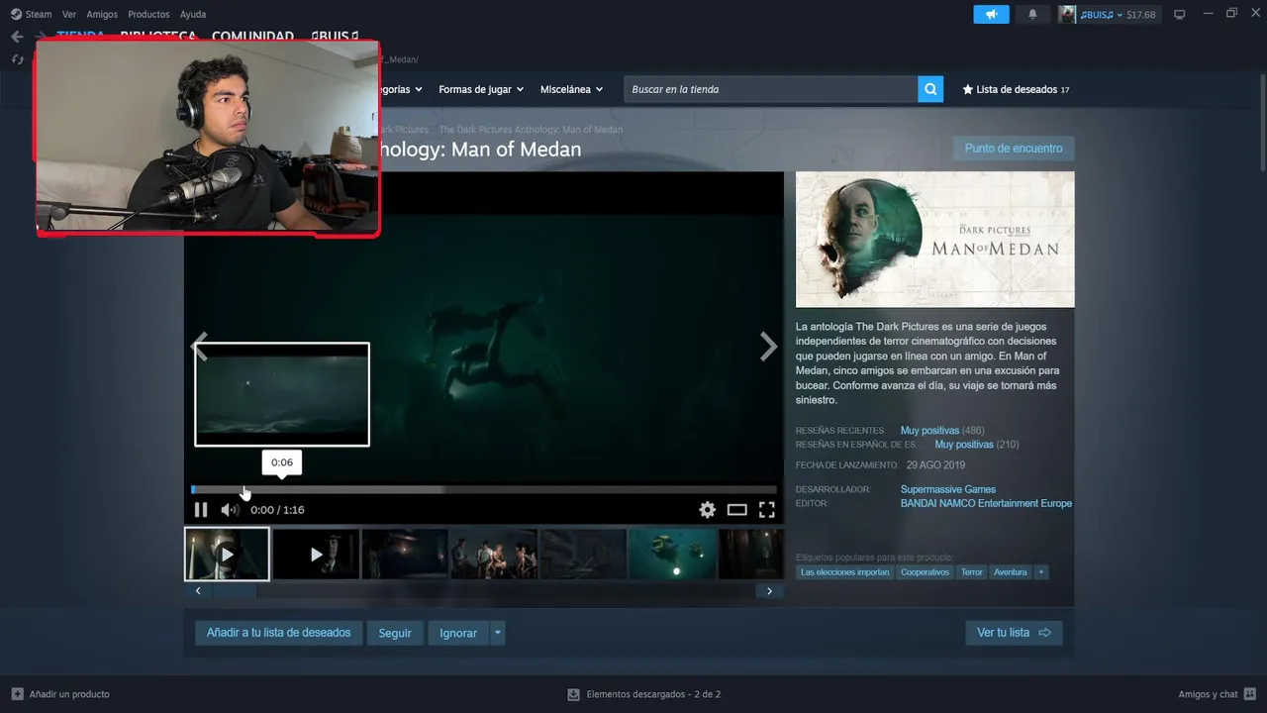Seek on the video progress bar
Image resolution: width=1267 pixels, height=713 pixels.
click(484, 489)
